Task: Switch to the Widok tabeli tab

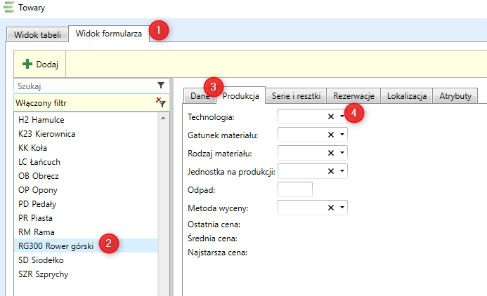Action: (x=38, y=34)
